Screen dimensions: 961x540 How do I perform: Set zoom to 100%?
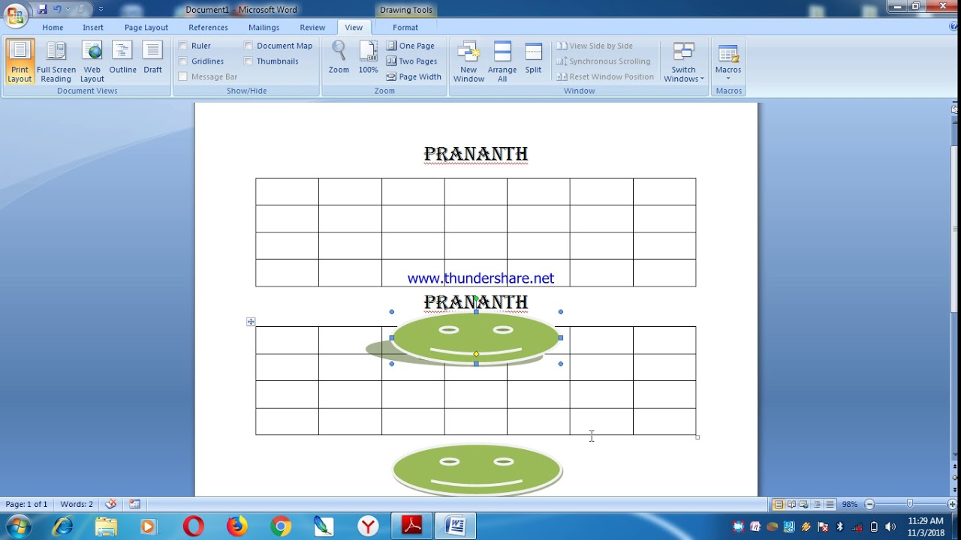368,58
